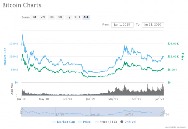Screen dimensions: 188x129
Task: Click the May '18 x-axis label
Action: click(44, 99)
